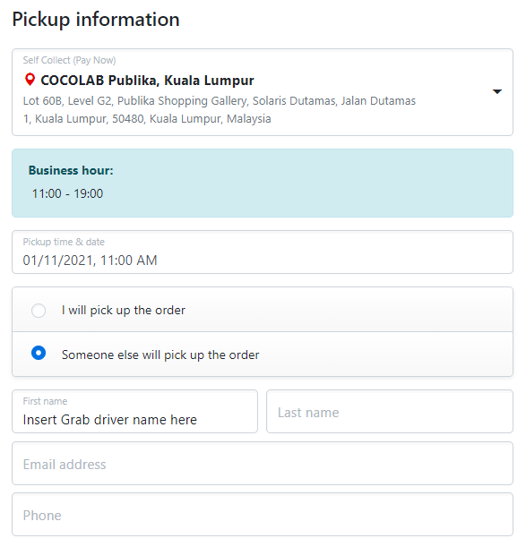Click the Self Collect (Pay Now) label
This screenshot has width=526, height=547.
tap(70, 60)
